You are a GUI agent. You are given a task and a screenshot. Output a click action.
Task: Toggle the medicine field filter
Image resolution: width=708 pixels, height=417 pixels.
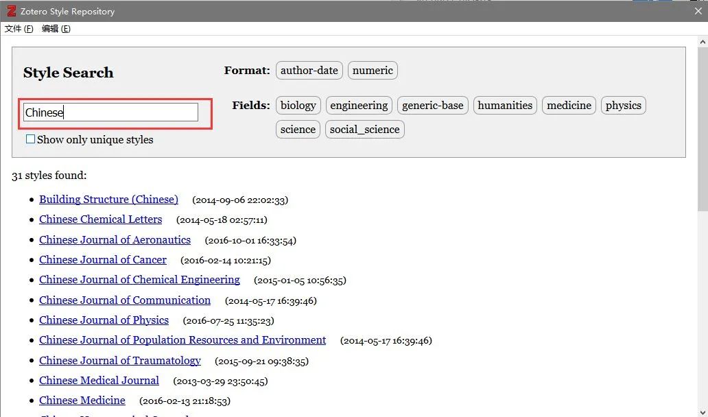[x=569, y=105]
